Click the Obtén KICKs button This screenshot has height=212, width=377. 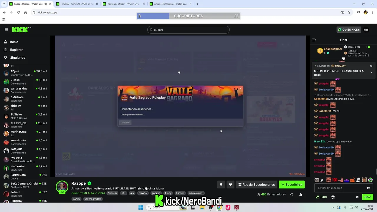pos(349,30)
